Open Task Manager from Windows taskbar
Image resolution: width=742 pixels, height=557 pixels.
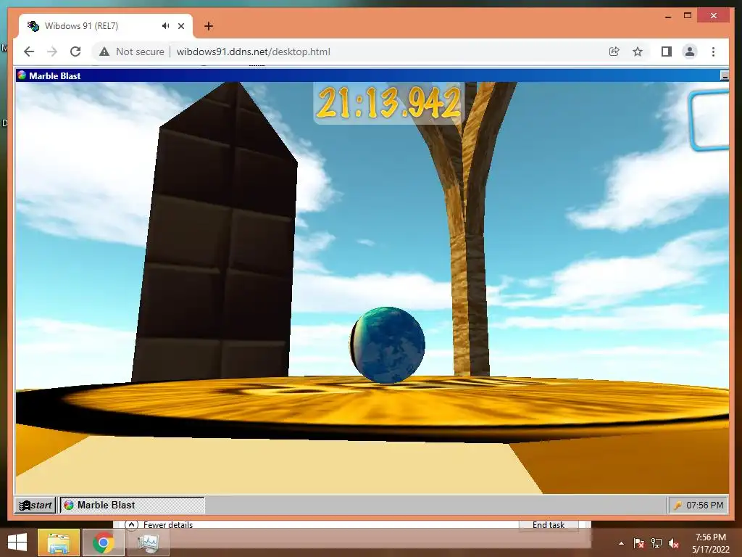[148, 542]
